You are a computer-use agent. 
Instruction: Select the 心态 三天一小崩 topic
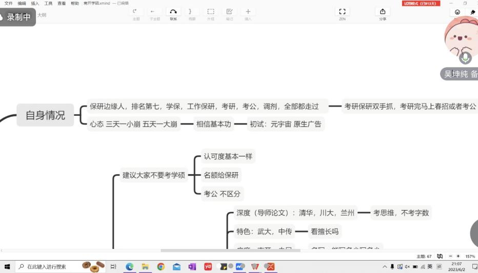pos(133,124)
